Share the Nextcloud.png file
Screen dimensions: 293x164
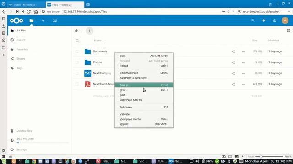coord(233,73)
